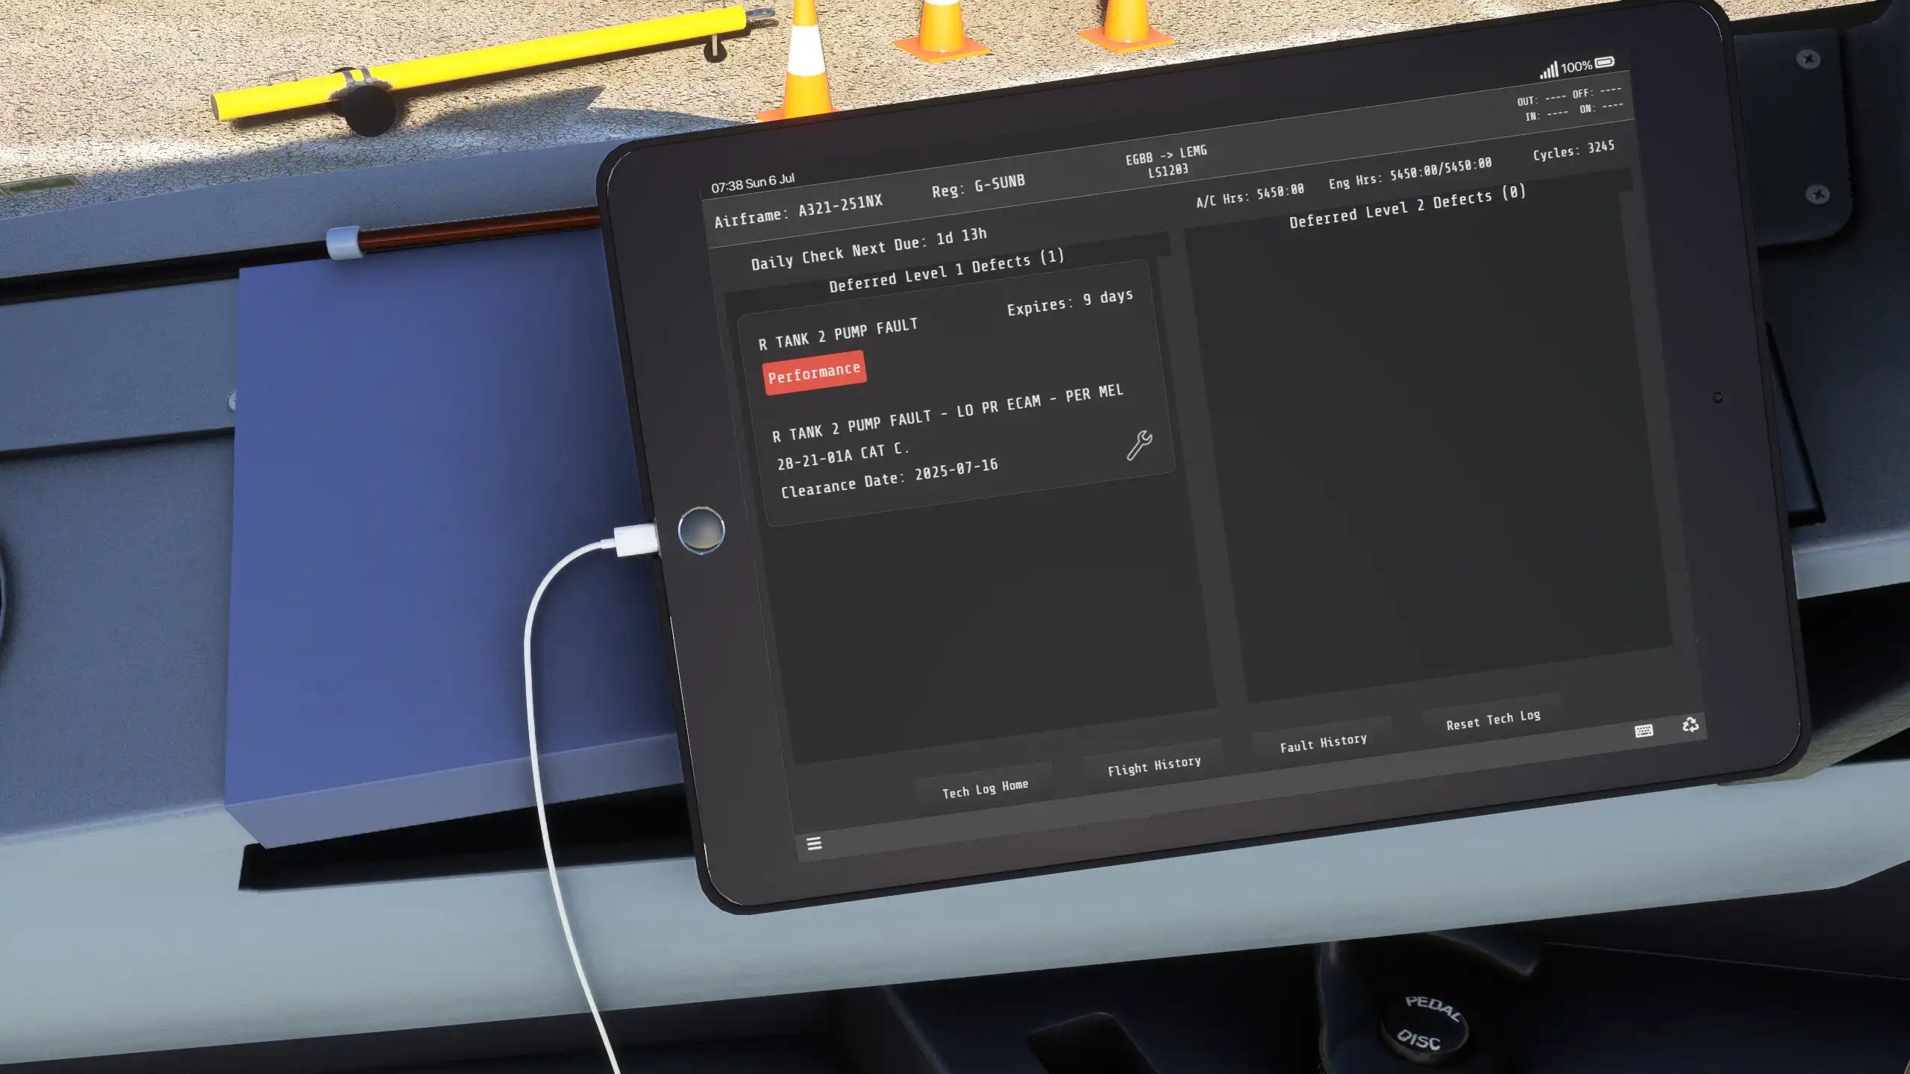Tap the signal strength bars icon
The height and width of the screenshot is (1074, 1910).
click(x=1549, y=70)
